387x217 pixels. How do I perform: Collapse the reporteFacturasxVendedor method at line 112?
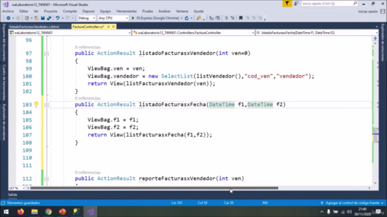[x=47, y=179]
